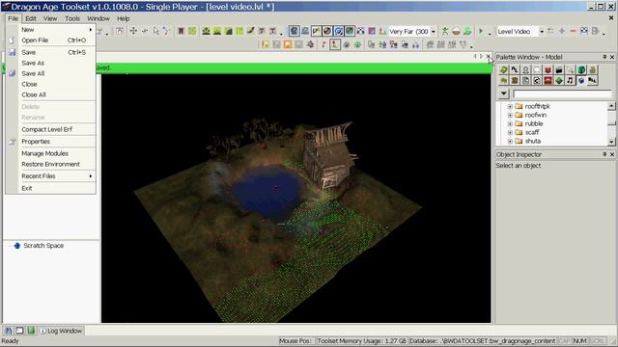Screen dimensions: 618x347
Task: Expand the scaff folder node
Action: pyautogui.click(x=510, y=132)
